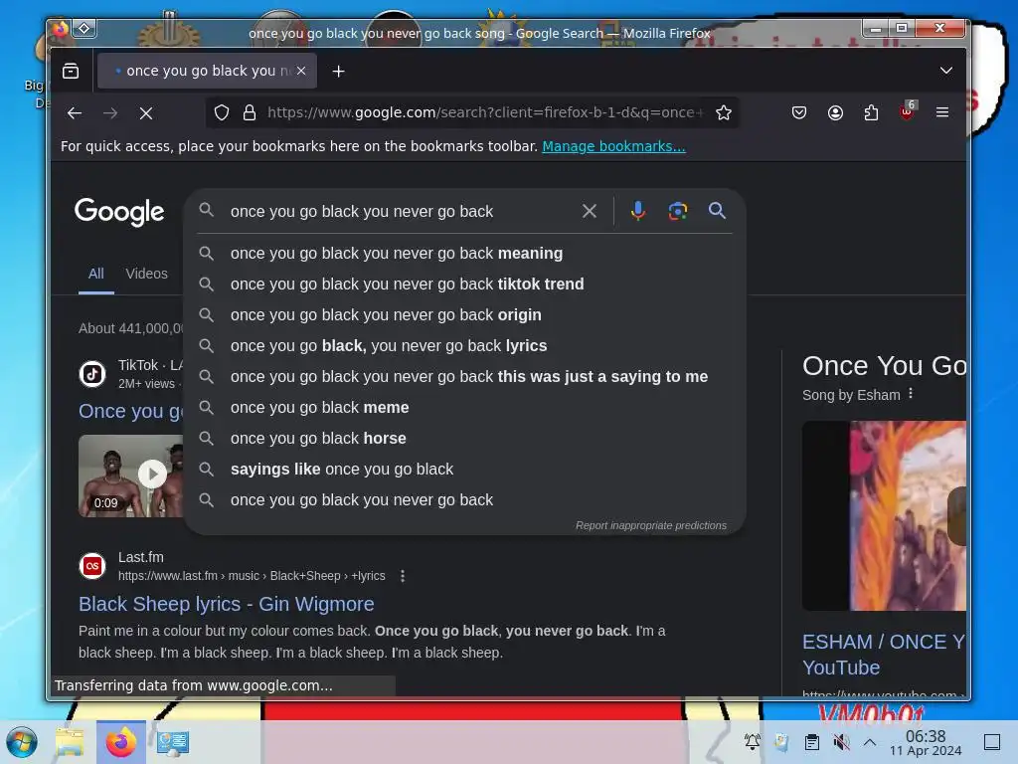1018x764 pixels.
Task: Click the site security padlock icon
Action: [250, 113]
